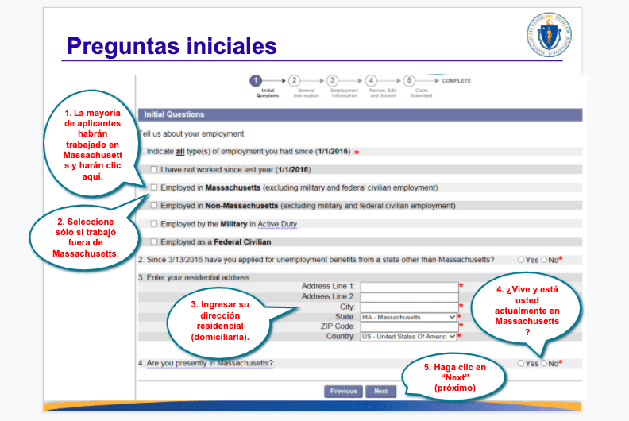Click the 'Initial Questions' section header
The height and width of the screenshot is (421, 629).
[361, 114]
